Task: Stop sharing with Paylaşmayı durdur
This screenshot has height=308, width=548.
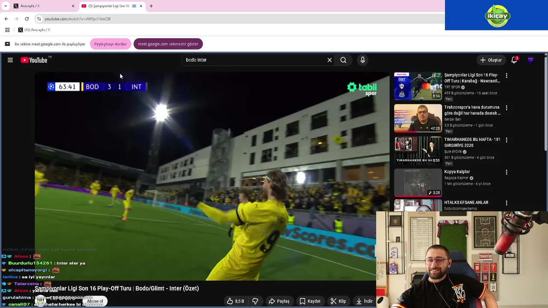Action: pos(110,44)
